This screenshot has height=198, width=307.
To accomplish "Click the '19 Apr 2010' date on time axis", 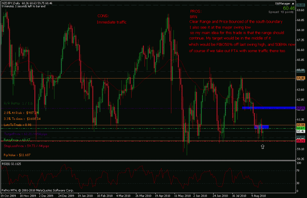I will (x=163, y=196).
